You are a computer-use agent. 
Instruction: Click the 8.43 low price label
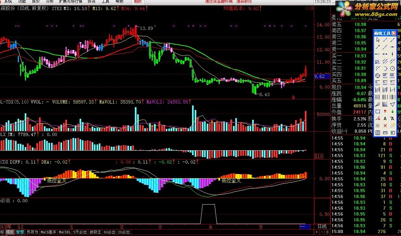(264, 94)
